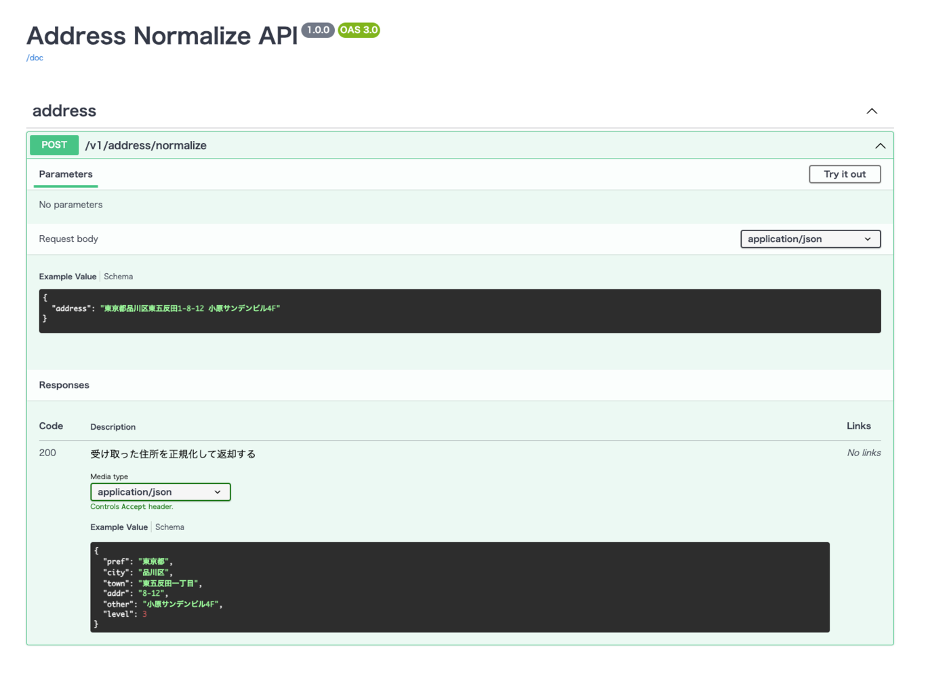Viewport: 949px width, 690px height.
Task: Select request body Example Value tab
Action: [x=67, y=277]
